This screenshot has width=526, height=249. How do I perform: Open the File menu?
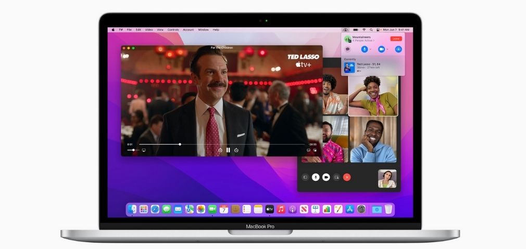(x=129, y=30)
